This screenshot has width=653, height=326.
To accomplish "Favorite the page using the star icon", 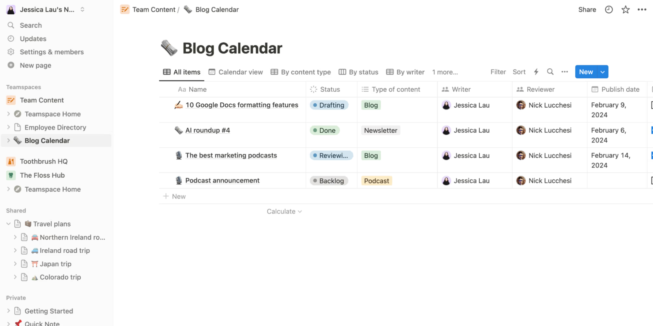I will [625, 9].
